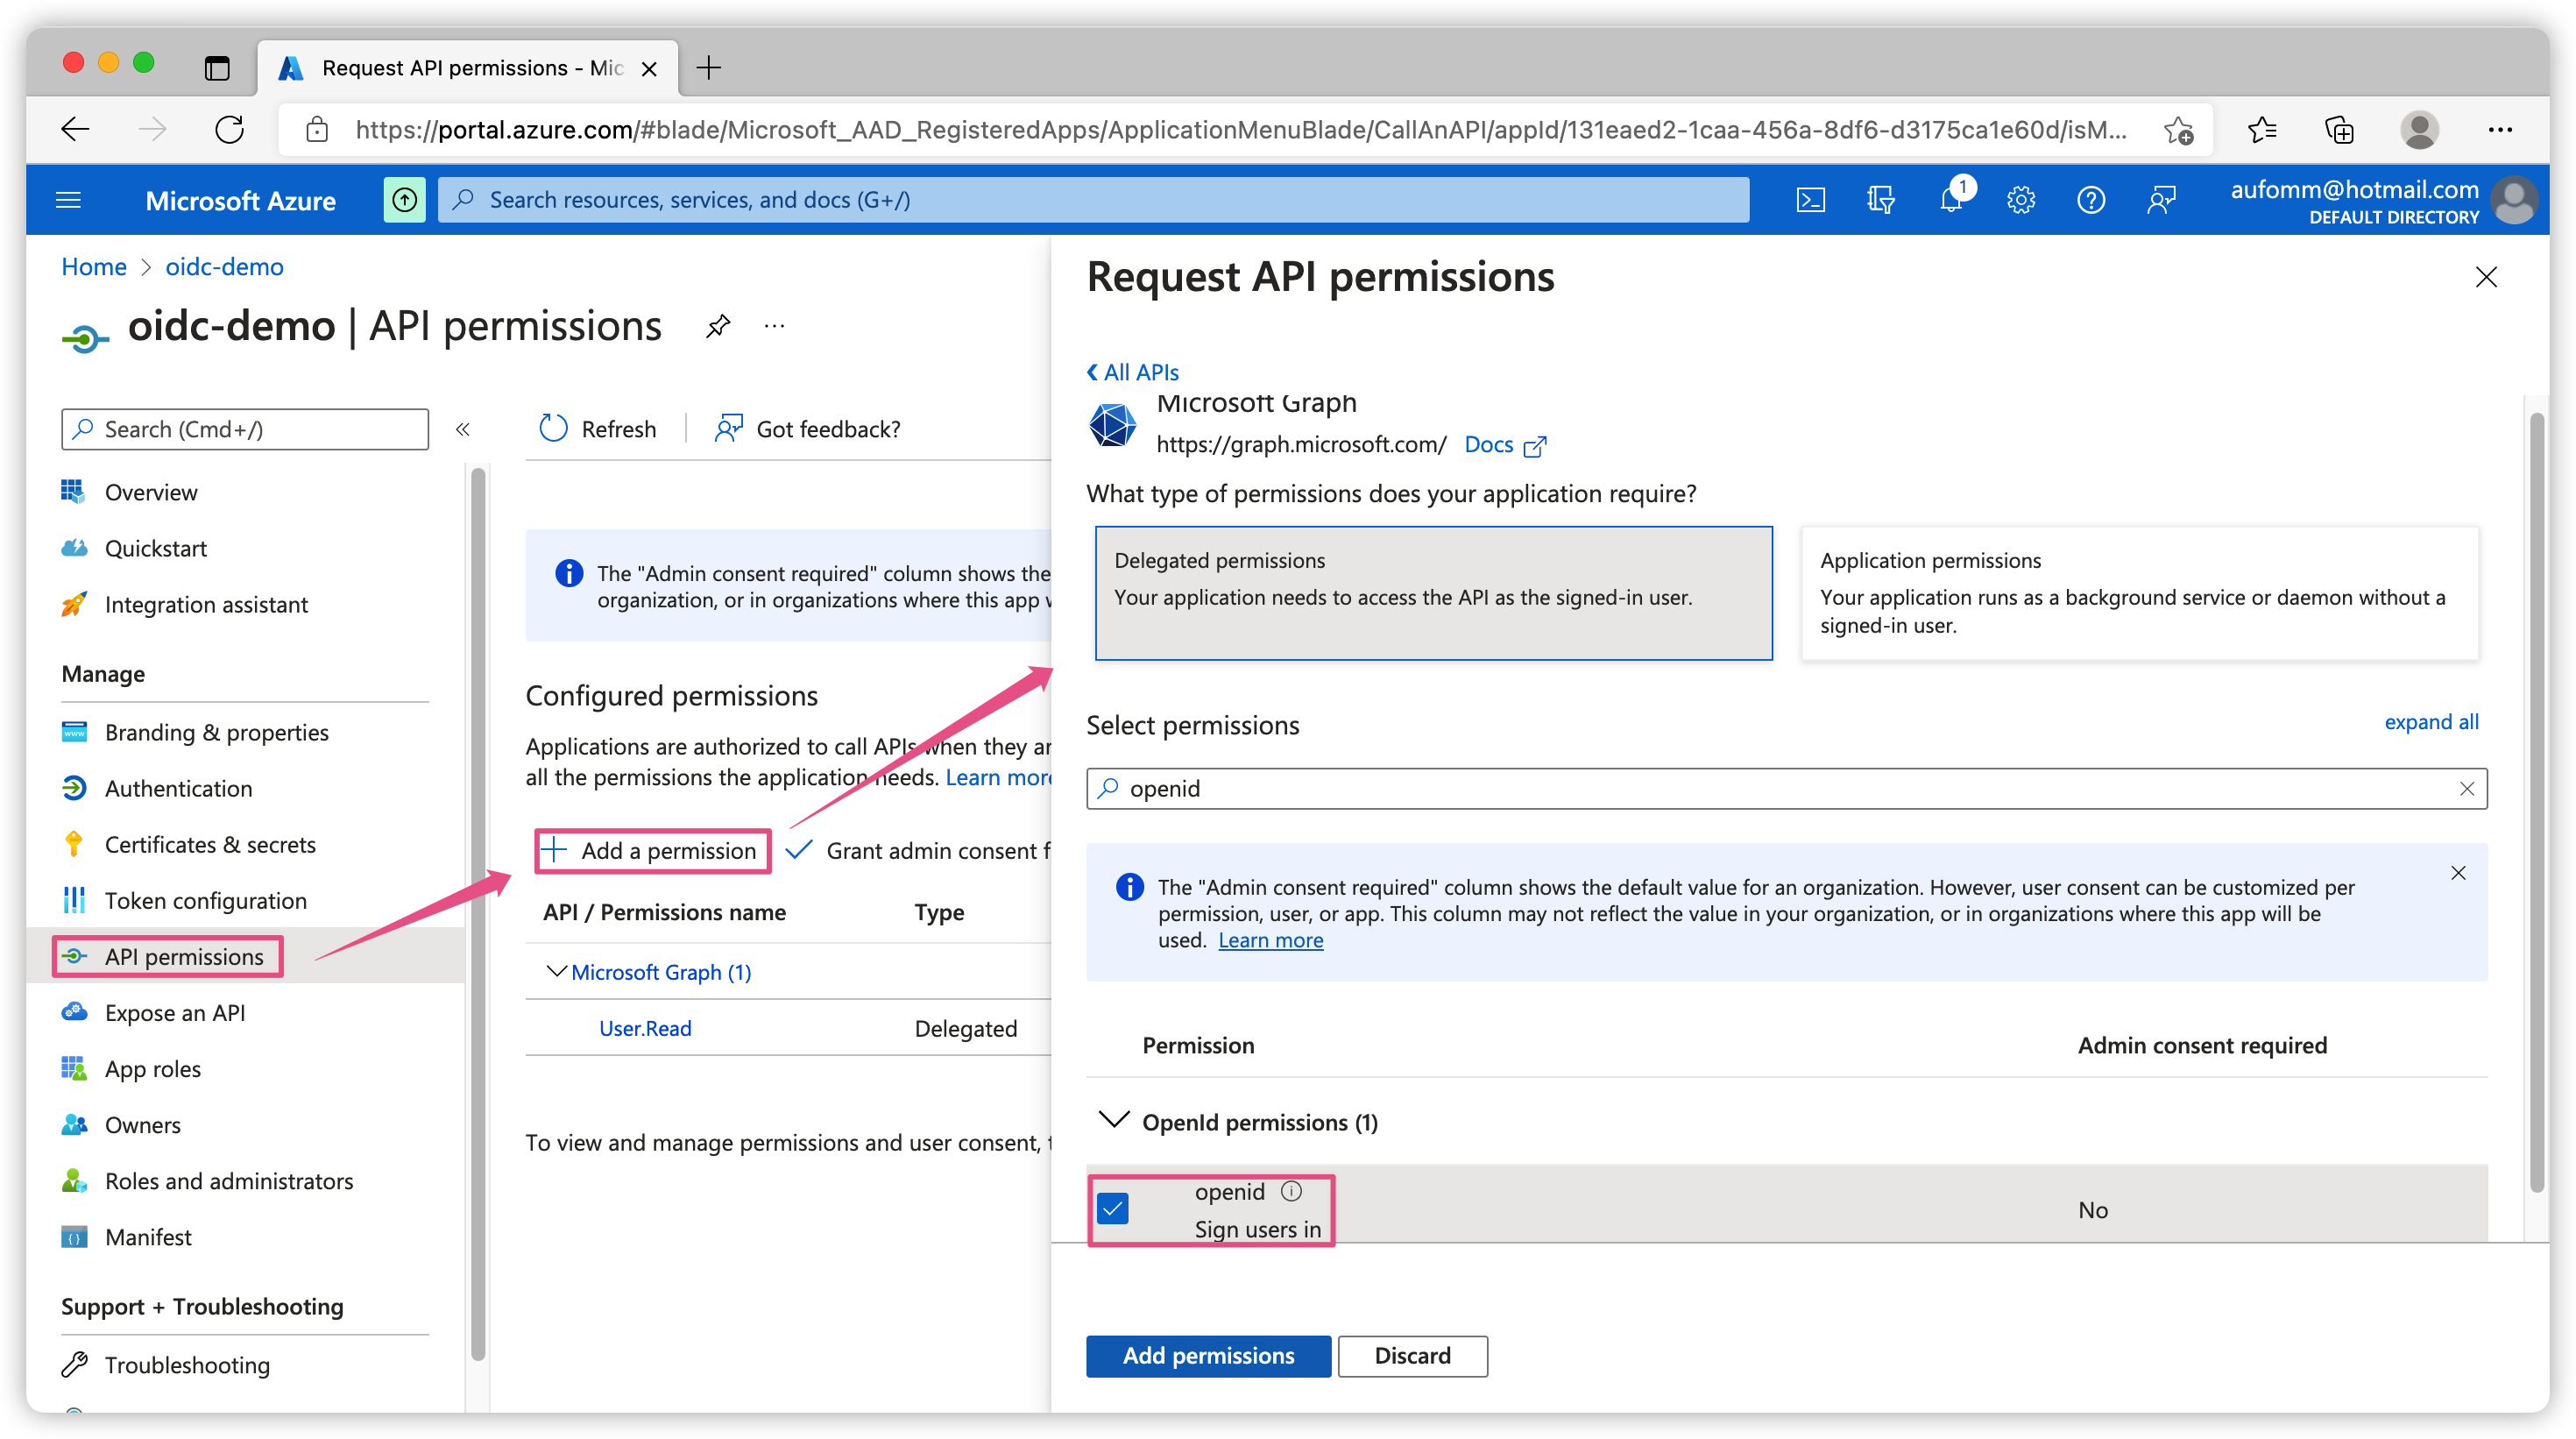2576x1439 pixels.
Task: Go back via All APIs link
Action: pyautogui.click(x=1133, y=372)
